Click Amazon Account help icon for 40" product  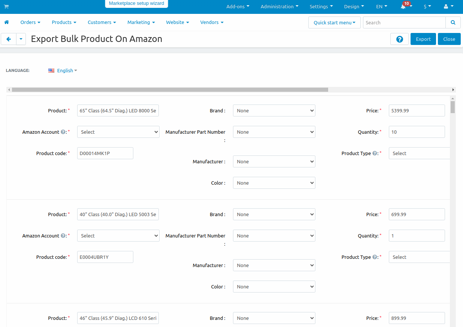tap(63, 236)
